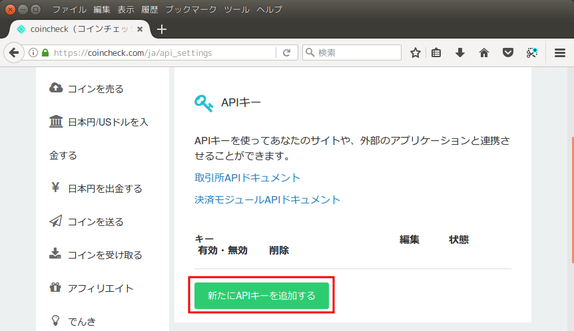This screenshot has height=331, width=574.
Task: Go to browser home page icon
Action: click(484, 53)
